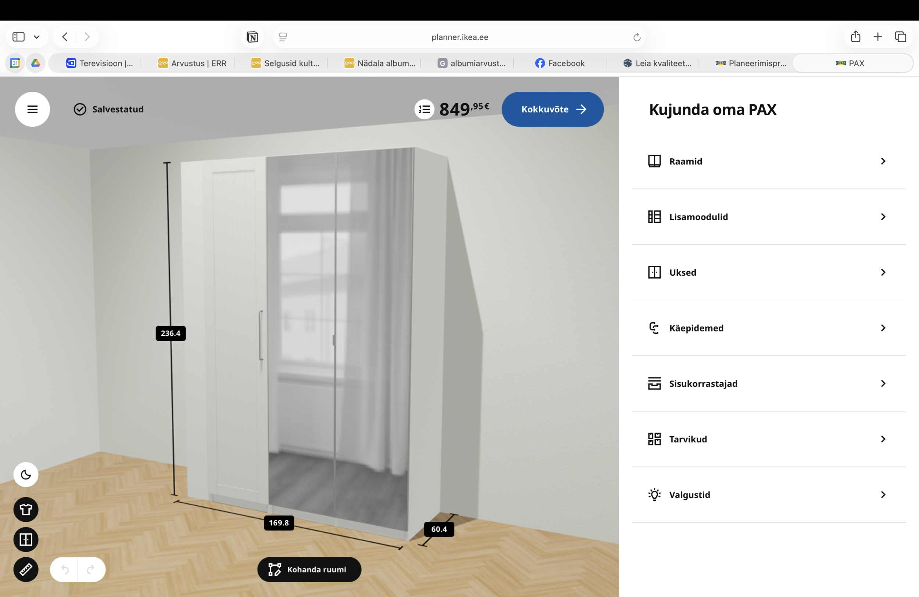Open Notion extension icon

252,37
